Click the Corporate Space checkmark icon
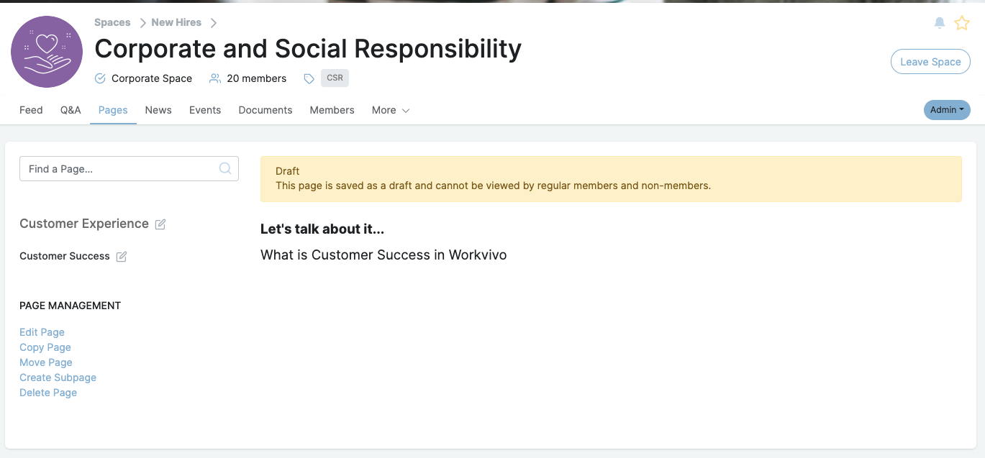 pyautogui.click(x=100, y=78)
